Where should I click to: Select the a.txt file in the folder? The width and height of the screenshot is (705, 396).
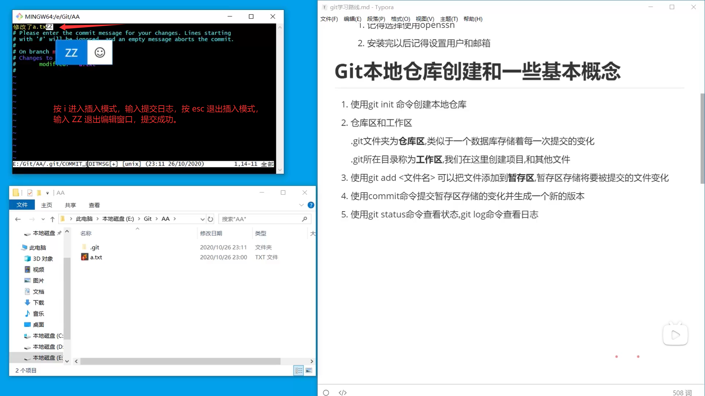[96, 257]
